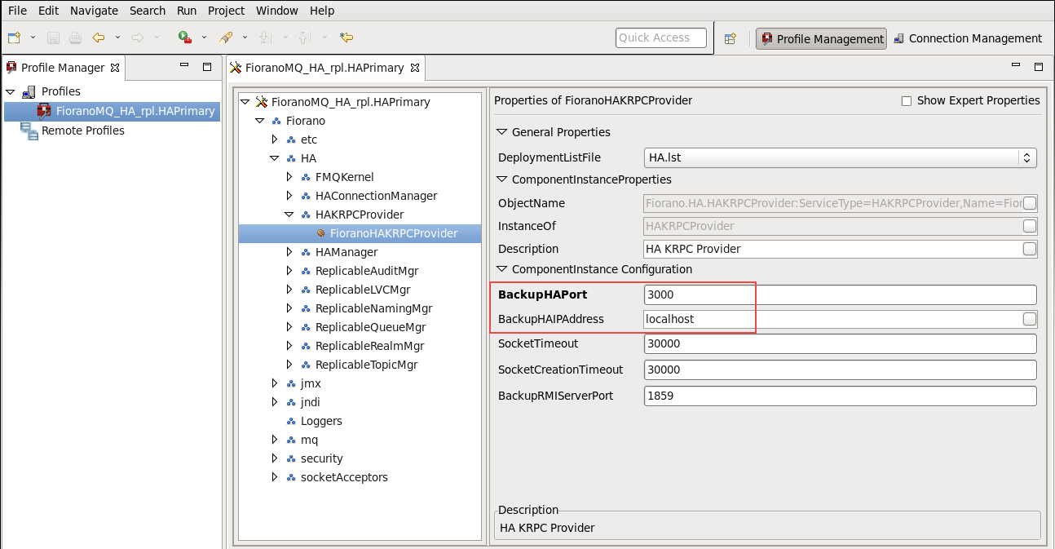Open the Navigate menu
1055x549 pixels.
coord(94,11)
